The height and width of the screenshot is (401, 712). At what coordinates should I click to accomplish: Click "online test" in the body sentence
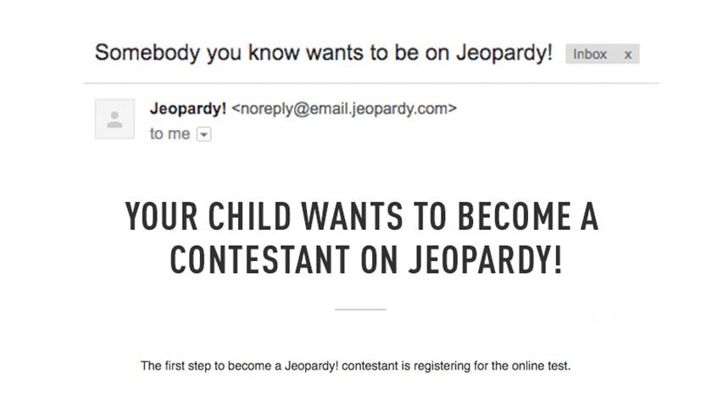541,366
